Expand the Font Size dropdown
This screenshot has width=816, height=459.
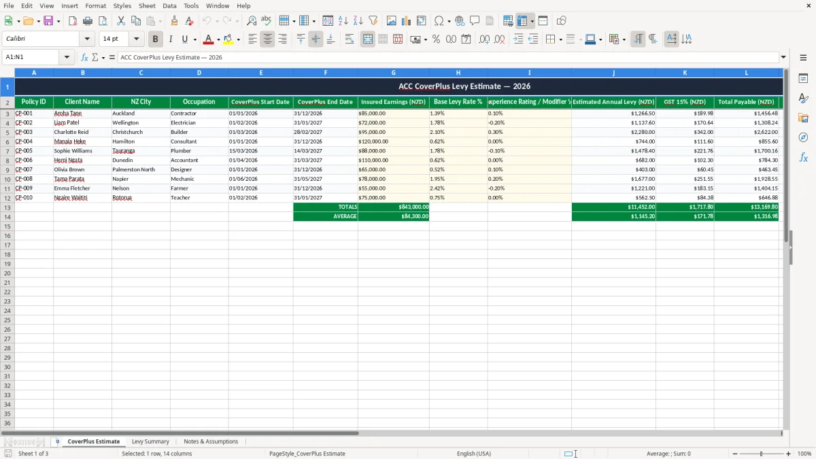point(136,39)
